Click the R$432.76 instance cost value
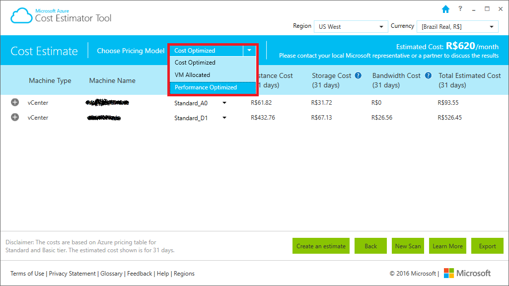 point(263,118)
